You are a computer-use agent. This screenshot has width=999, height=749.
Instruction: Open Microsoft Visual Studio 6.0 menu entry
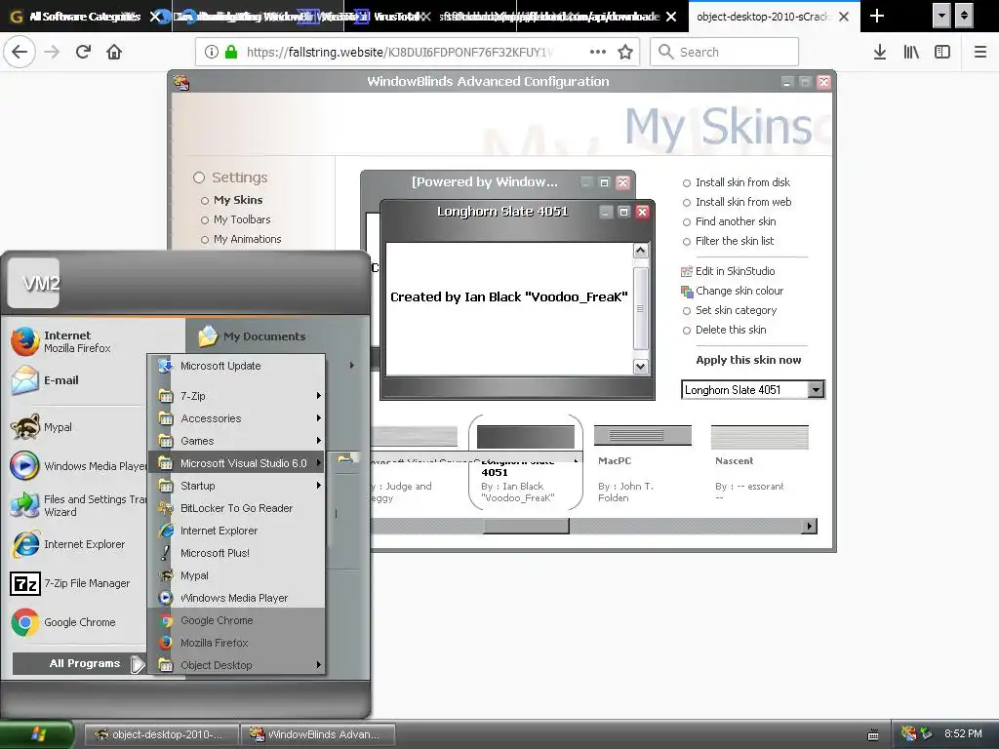click(x=236, y=463)
